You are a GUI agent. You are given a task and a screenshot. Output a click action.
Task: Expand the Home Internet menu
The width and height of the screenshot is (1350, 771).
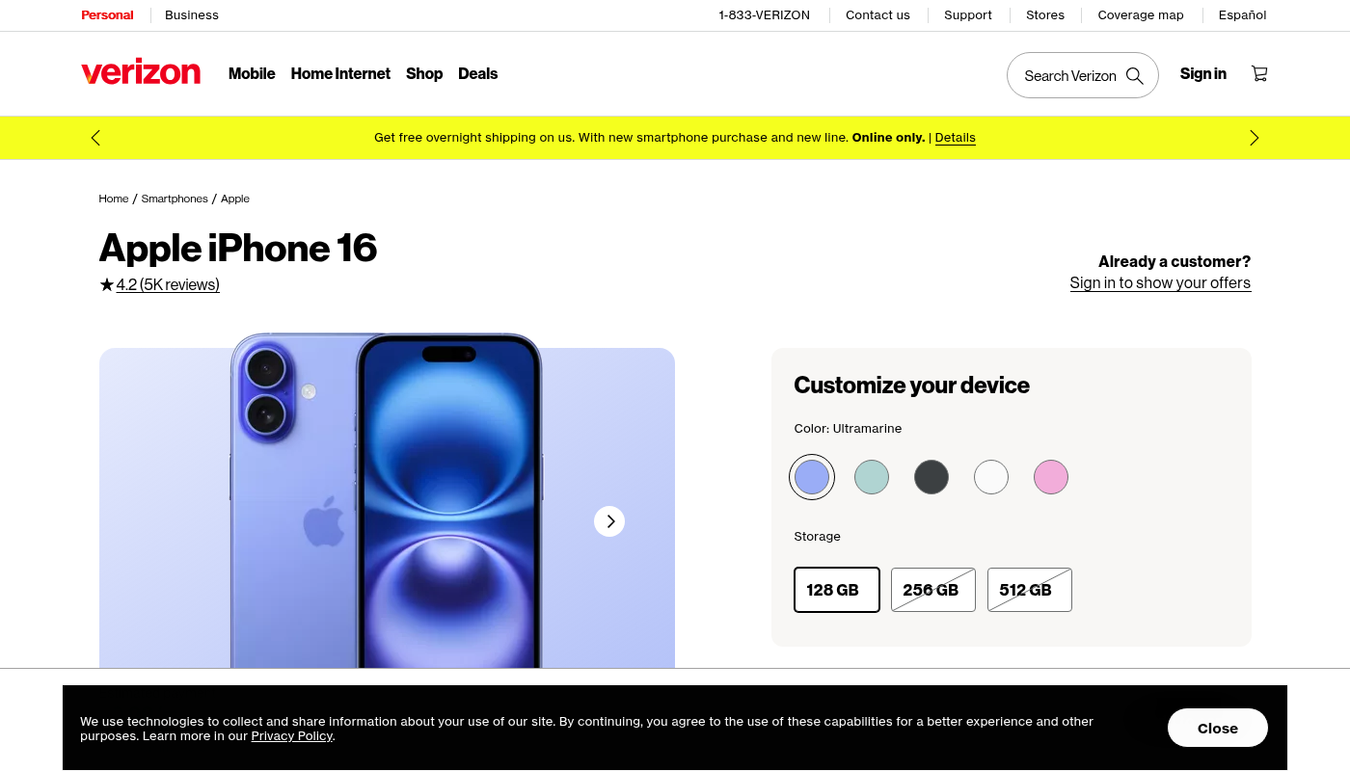pos(340,73)
